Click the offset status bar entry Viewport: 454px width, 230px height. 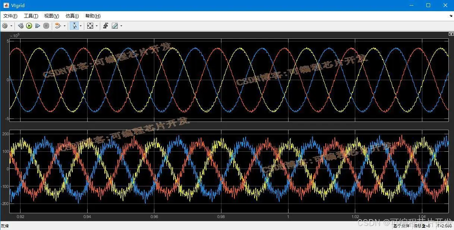pos(422,226)
